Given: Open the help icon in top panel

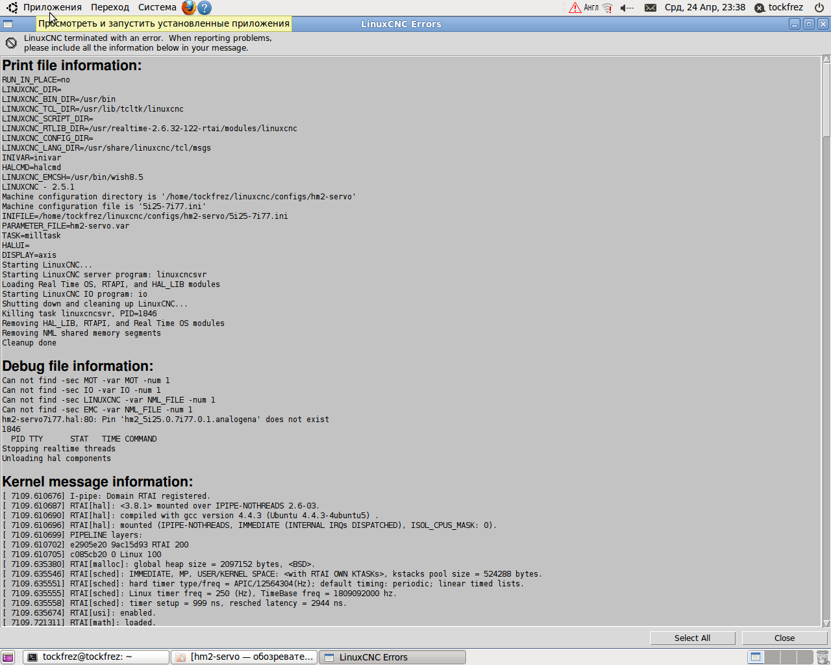Looking at the screenshot, I should click(205, 8).
